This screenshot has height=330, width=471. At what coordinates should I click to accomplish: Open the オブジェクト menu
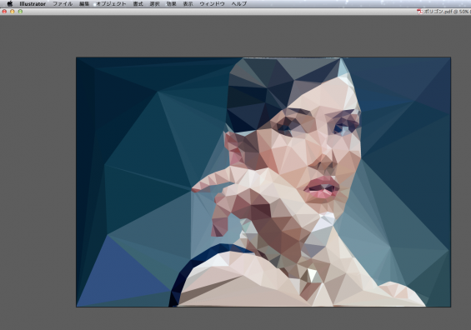click(x=111, y=4)
